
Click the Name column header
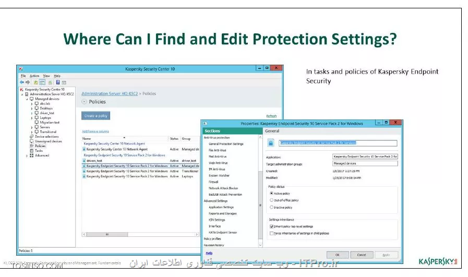coord(125,139)
